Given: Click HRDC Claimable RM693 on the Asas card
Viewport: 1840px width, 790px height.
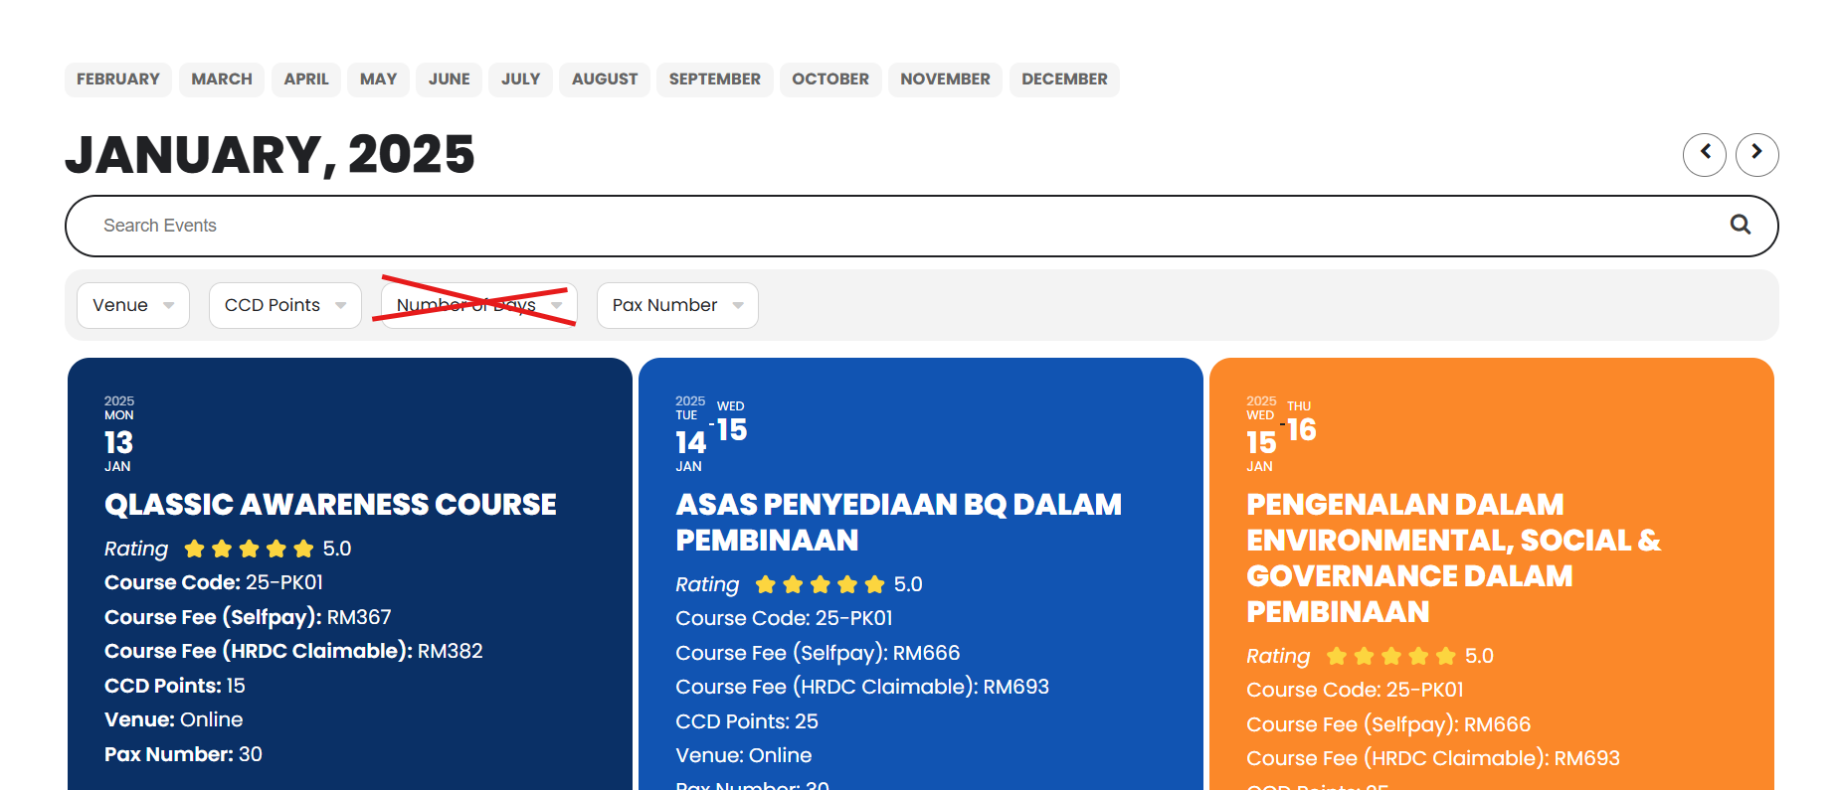Looking at the screenshot, I should tap(862, 687).
